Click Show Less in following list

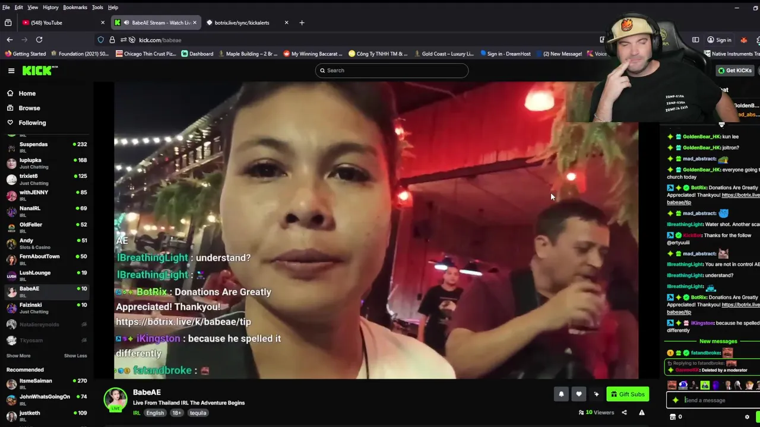pyautogui.click(x=75, y=356)
